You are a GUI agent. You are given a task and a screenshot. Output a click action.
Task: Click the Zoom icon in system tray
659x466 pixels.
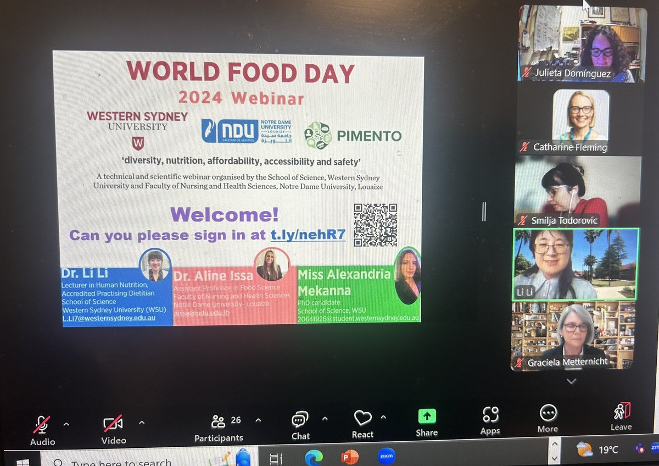(654, 447)
